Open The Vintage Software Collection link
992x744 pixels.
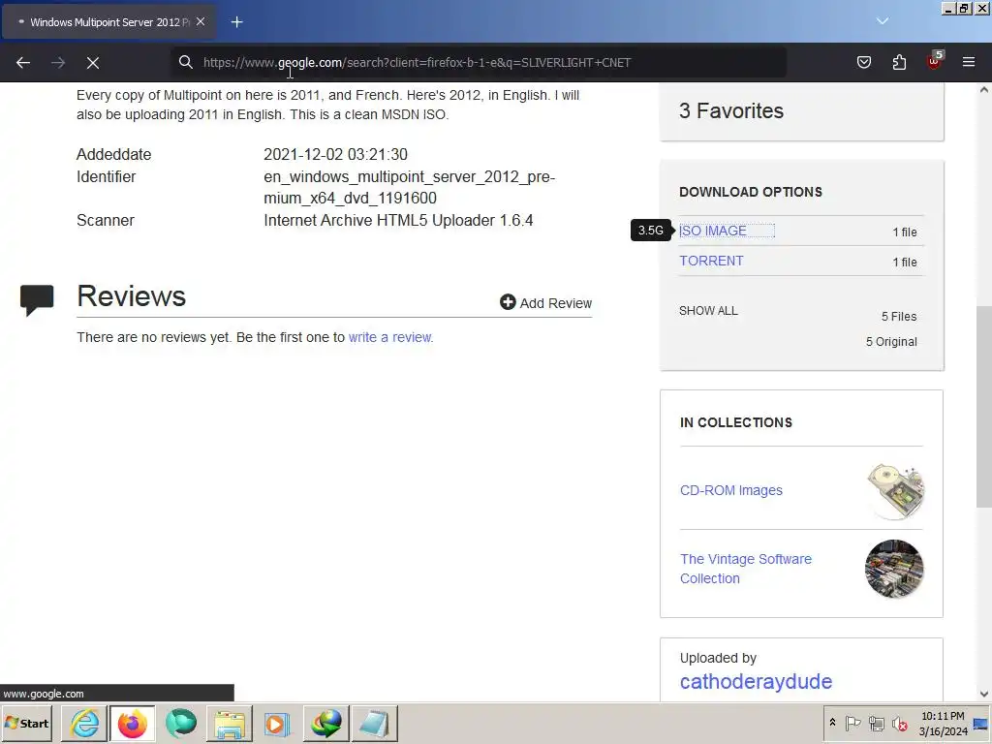point(746,568)
